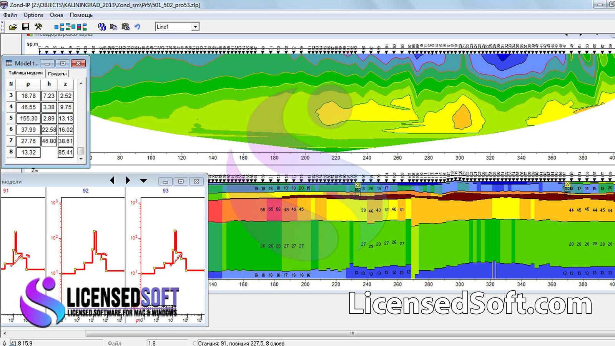Select the middle green-squares display mode icon
This screenshot has width=615, height=346.
click(x=71, y=27)
